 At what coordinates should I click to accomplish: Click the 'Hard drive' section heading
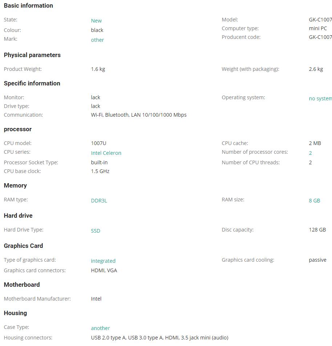coord(18,216)
